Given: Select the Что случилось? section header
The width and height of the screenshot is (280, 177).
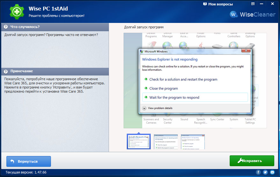Looking at the screenshot, I should pos(55,27).
